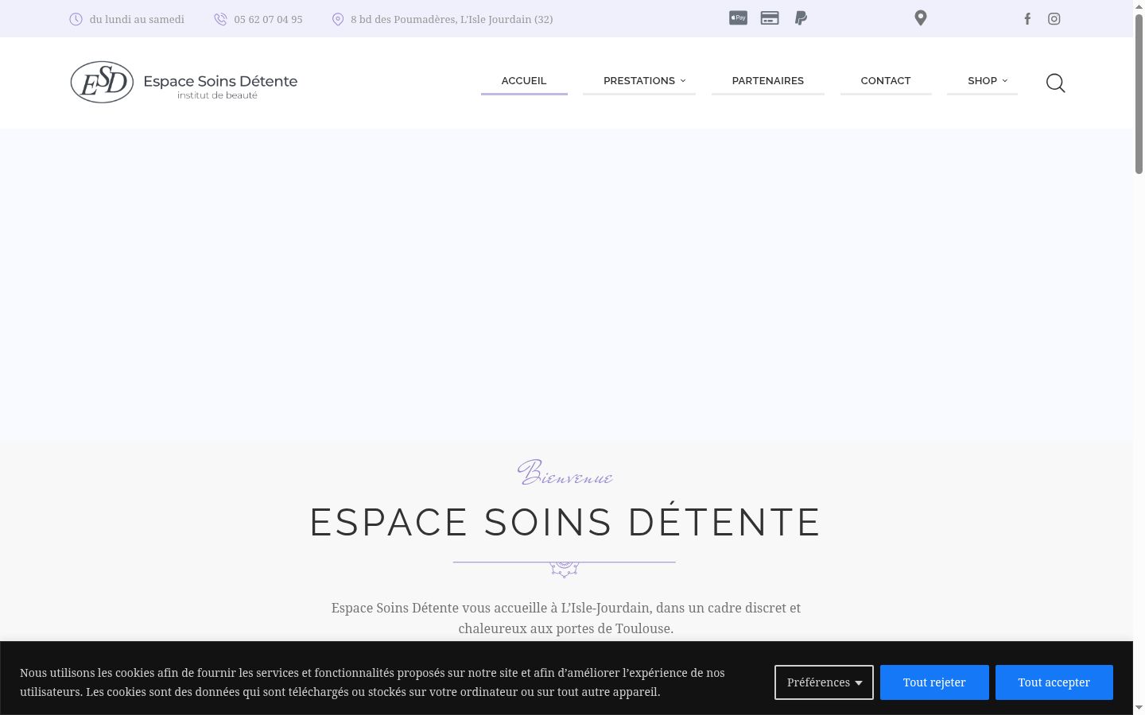Click the PayPal icon
Image resolution: width=1145 pixels, height=715 pixels.
tap(801, 17)
